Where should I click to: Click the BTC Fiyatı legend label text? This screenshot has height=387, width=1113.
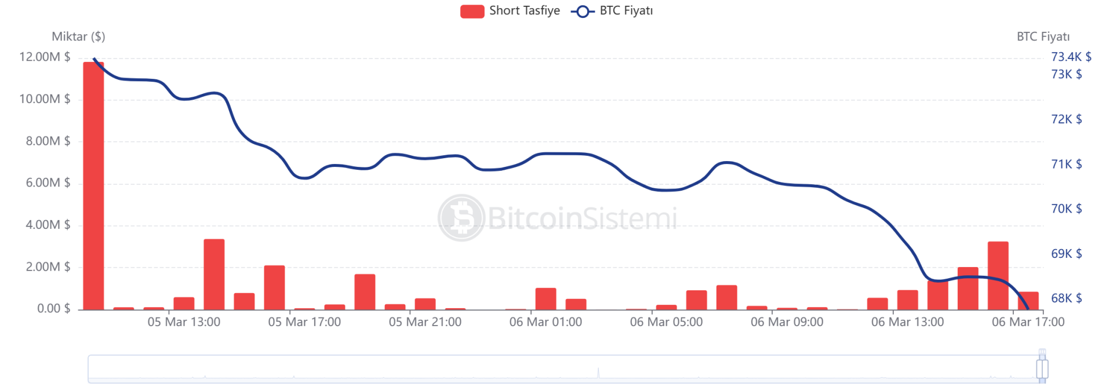point(626,11)
